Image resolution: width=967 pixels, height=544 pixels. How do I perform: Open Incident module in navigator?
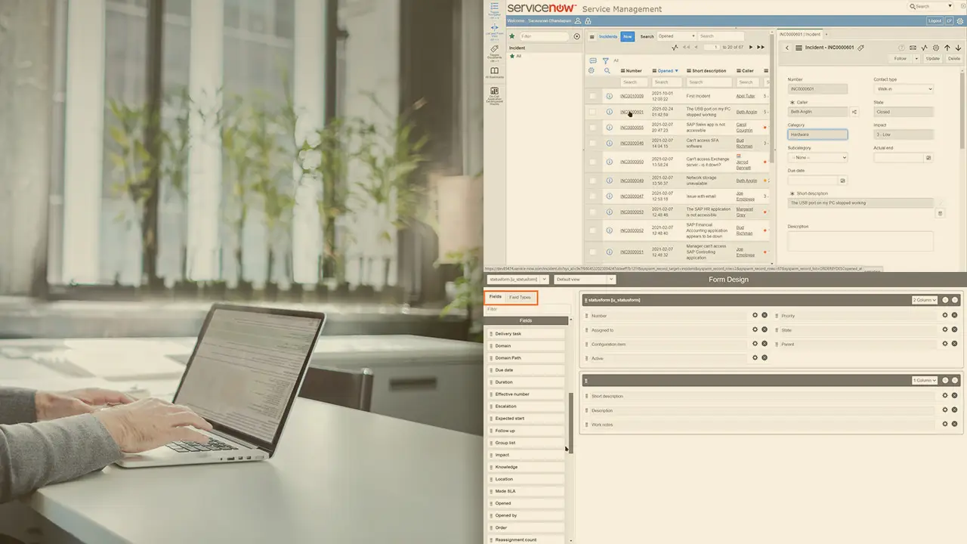516,48
